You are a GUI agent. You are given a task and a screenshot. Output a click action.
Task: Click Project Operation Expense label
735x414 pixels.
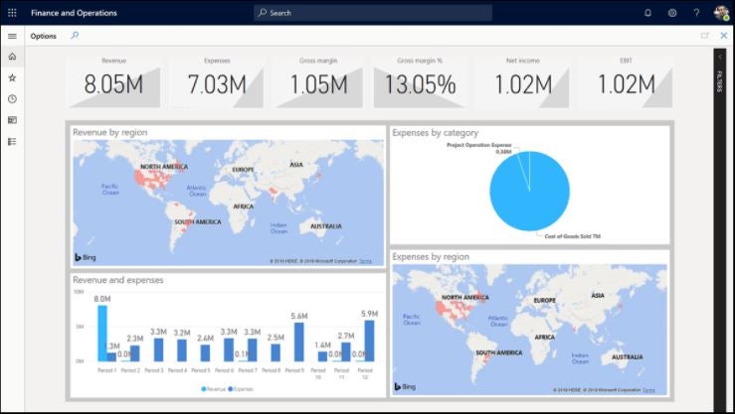pyautogui.click(x=478, y=145)
